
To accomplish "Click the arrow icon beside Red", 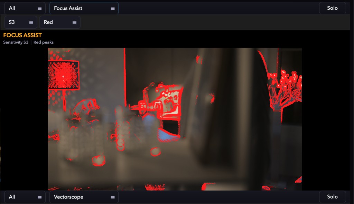I will pyautogui.click(x=74, y=22).
